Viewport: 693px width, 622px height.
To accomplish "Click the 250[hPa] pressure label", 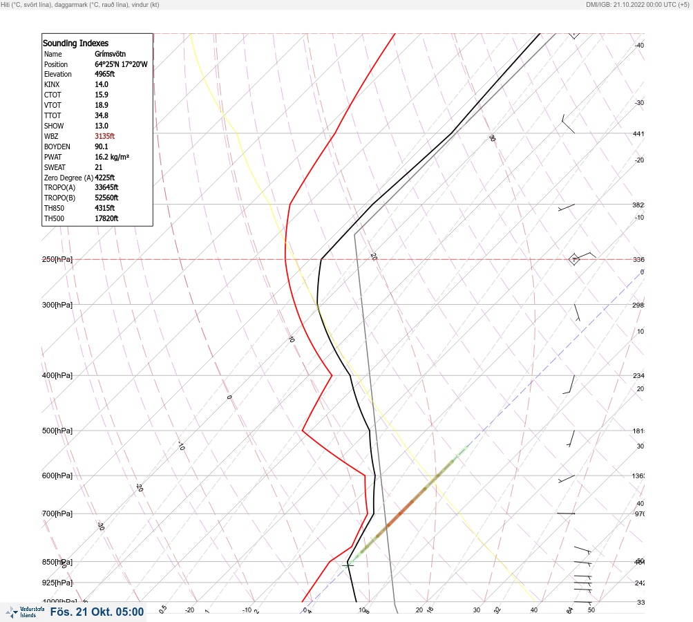I will 57,259.
